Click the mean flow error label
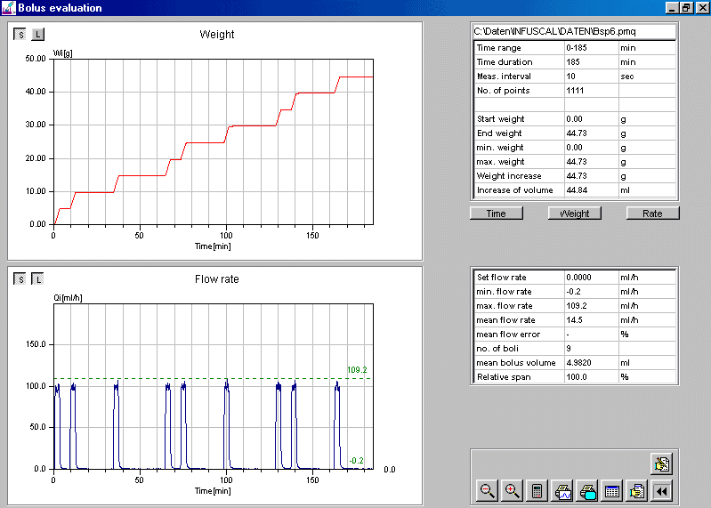This screenshot has width=711, height=508. [x=508, y=335]
